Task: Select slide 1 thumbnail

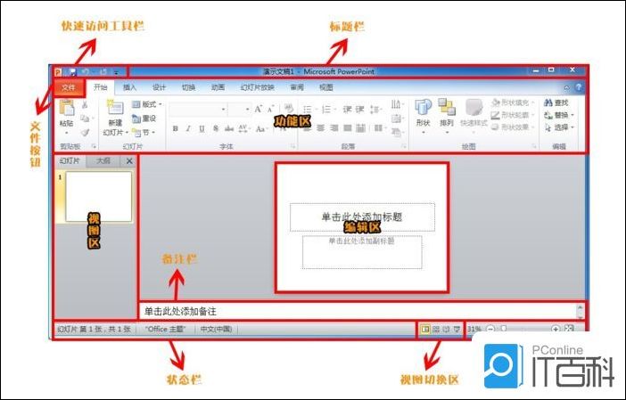Action: tap(99, 196)
